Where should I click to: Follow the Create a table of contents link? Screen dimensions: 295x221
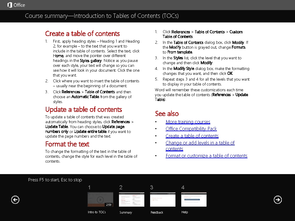pos(192,136)
